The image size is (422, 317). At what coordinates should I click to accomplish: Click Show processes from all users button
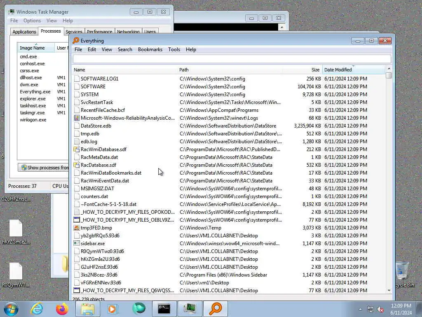43,168
